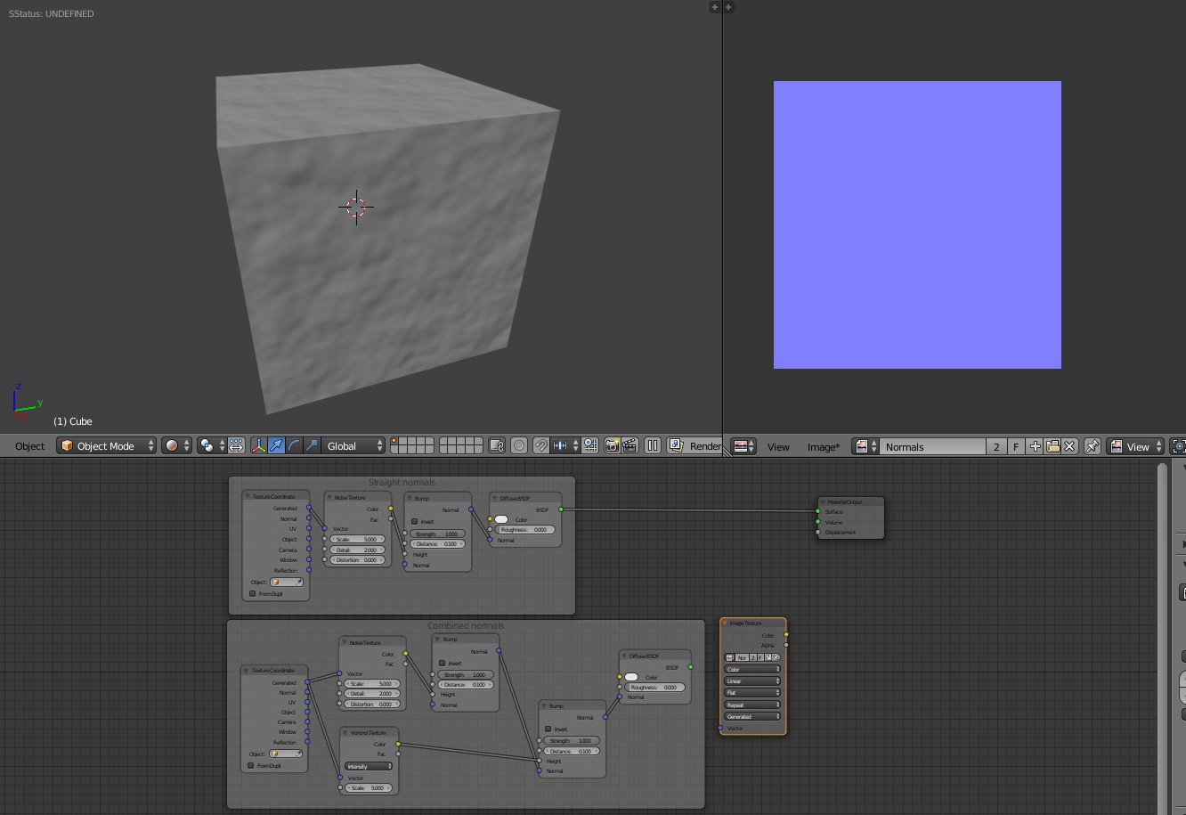Toggle proportional editing circle icon

click(x=519, y=446)
